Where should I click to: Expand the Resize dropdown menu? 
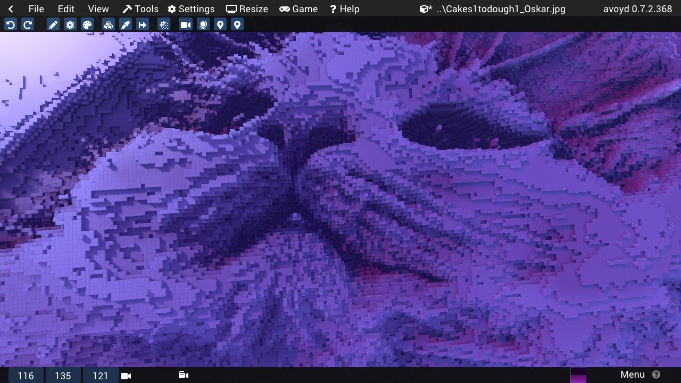(x=247, y=9)
